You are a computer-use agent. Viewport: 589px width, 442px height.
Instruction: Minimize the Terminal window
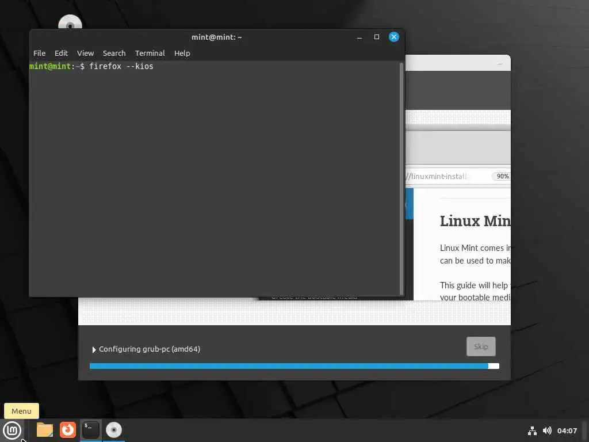point(359,37)
